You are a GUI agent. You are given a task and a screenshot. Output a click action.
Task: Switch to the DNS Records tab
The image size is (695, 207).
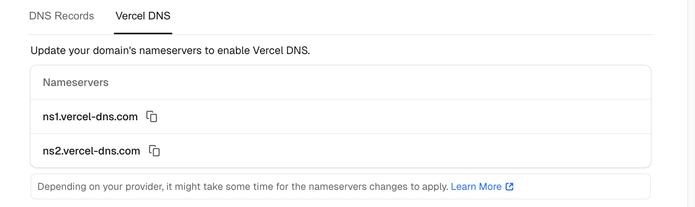(x=61, y=16)
